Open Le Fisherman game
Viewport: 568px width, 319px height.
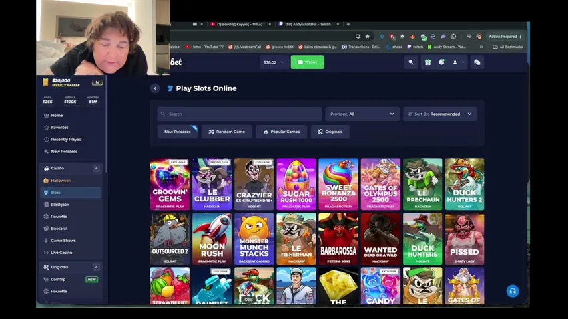[296, 239]
